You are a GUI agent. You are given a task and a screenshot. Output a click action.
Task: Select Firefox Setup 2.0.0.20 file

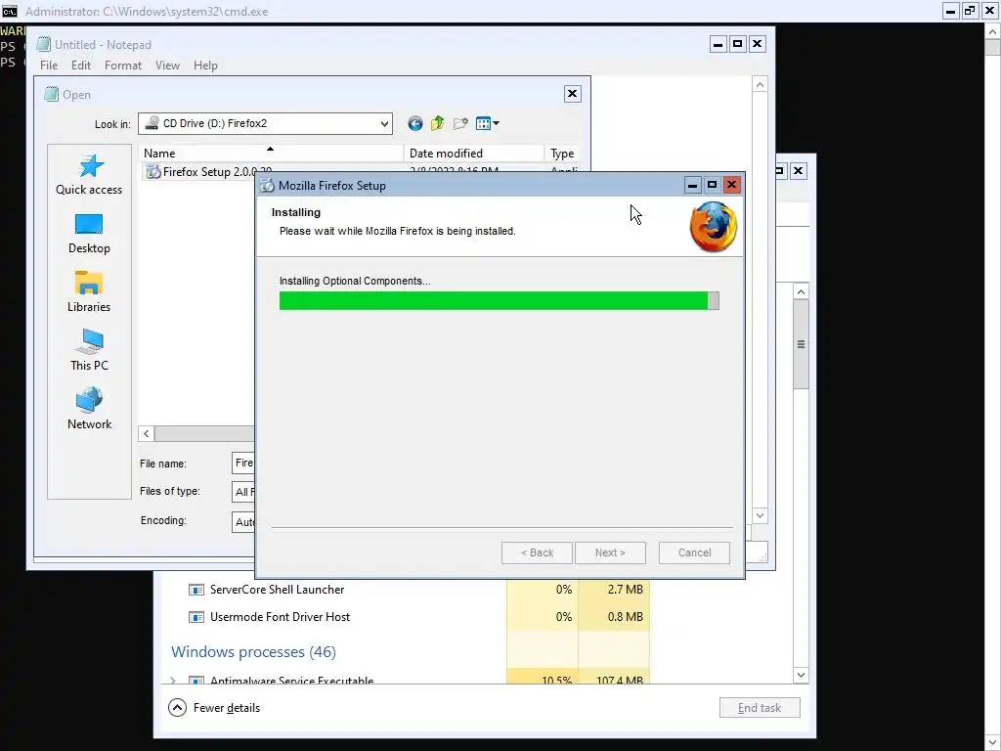coord(217,171)
